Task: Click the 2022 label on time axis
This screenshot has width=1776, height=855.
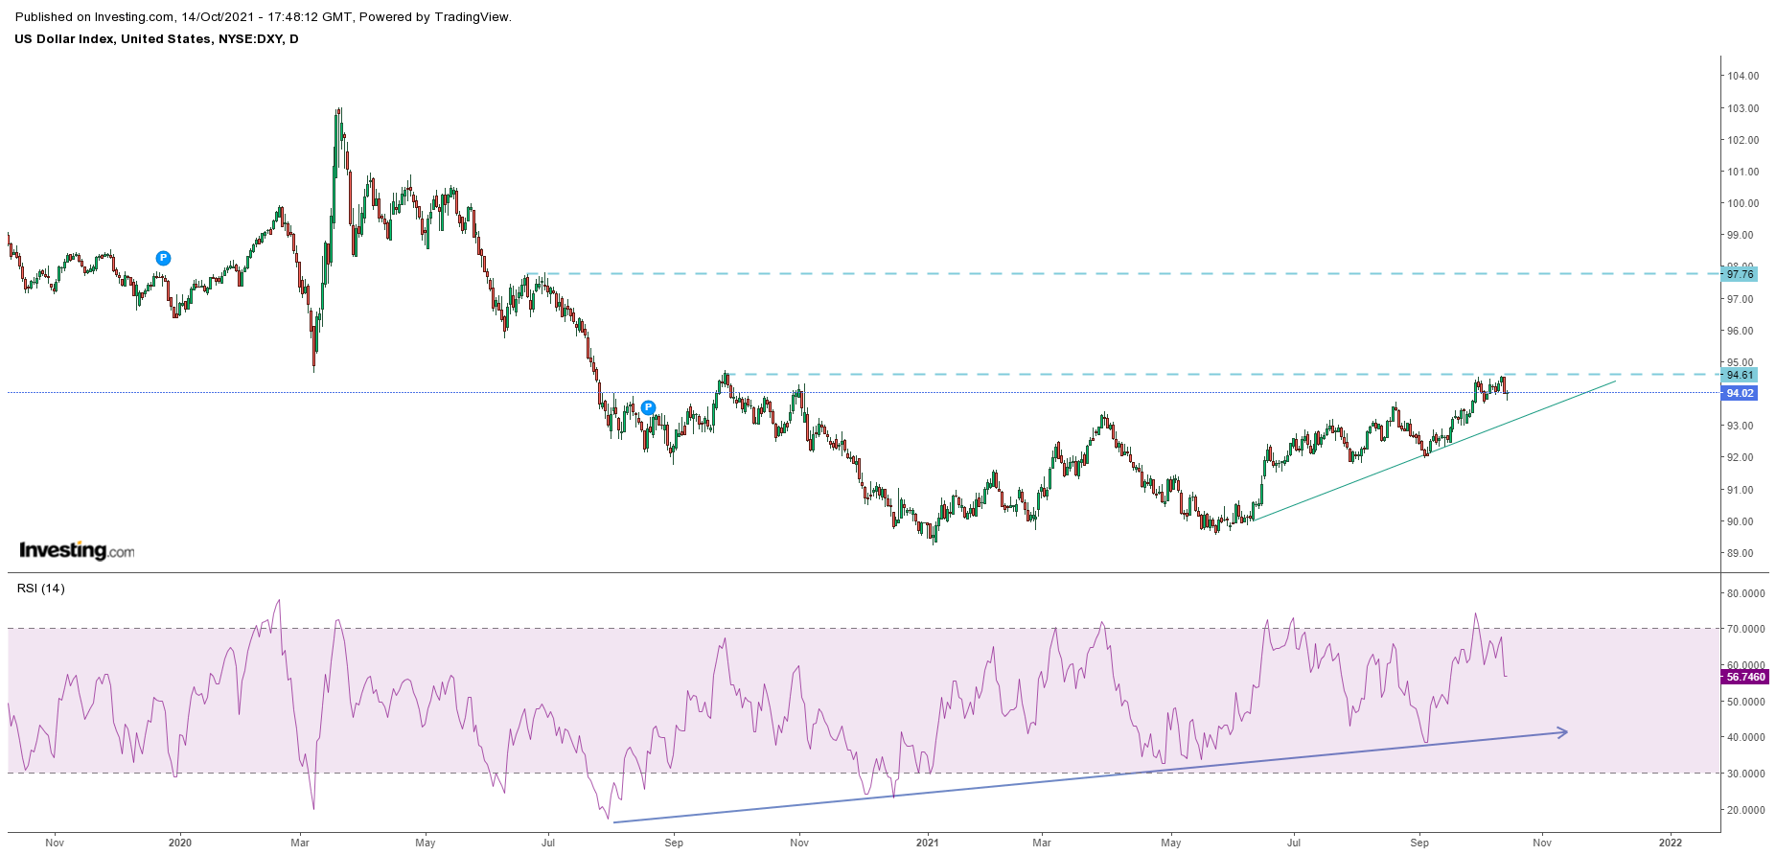Action: pos(1670,843)
